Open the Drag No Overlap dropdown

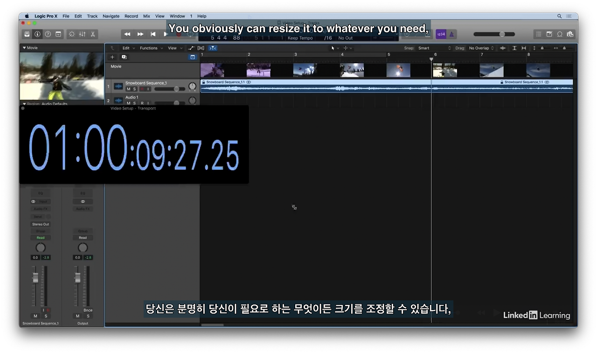(x=481, y=48)
